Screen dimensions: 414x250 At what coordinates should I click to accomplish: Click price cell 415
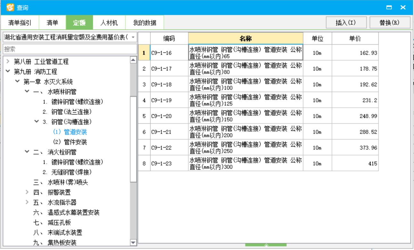pyautogui.click(x=355, y=163)
